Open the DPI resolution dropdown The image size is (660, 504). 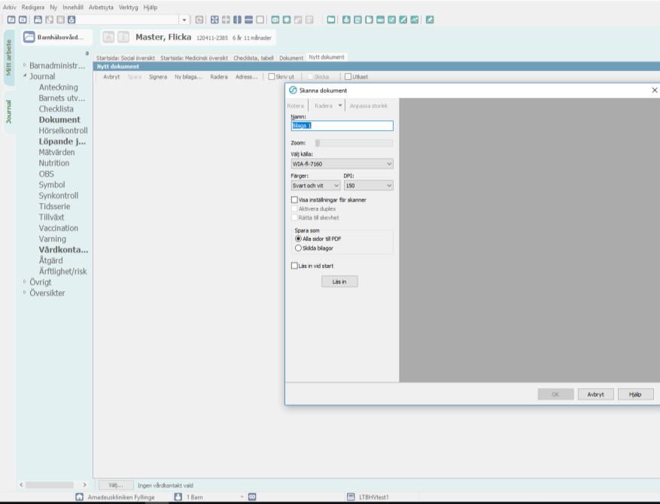click(368, 186)
